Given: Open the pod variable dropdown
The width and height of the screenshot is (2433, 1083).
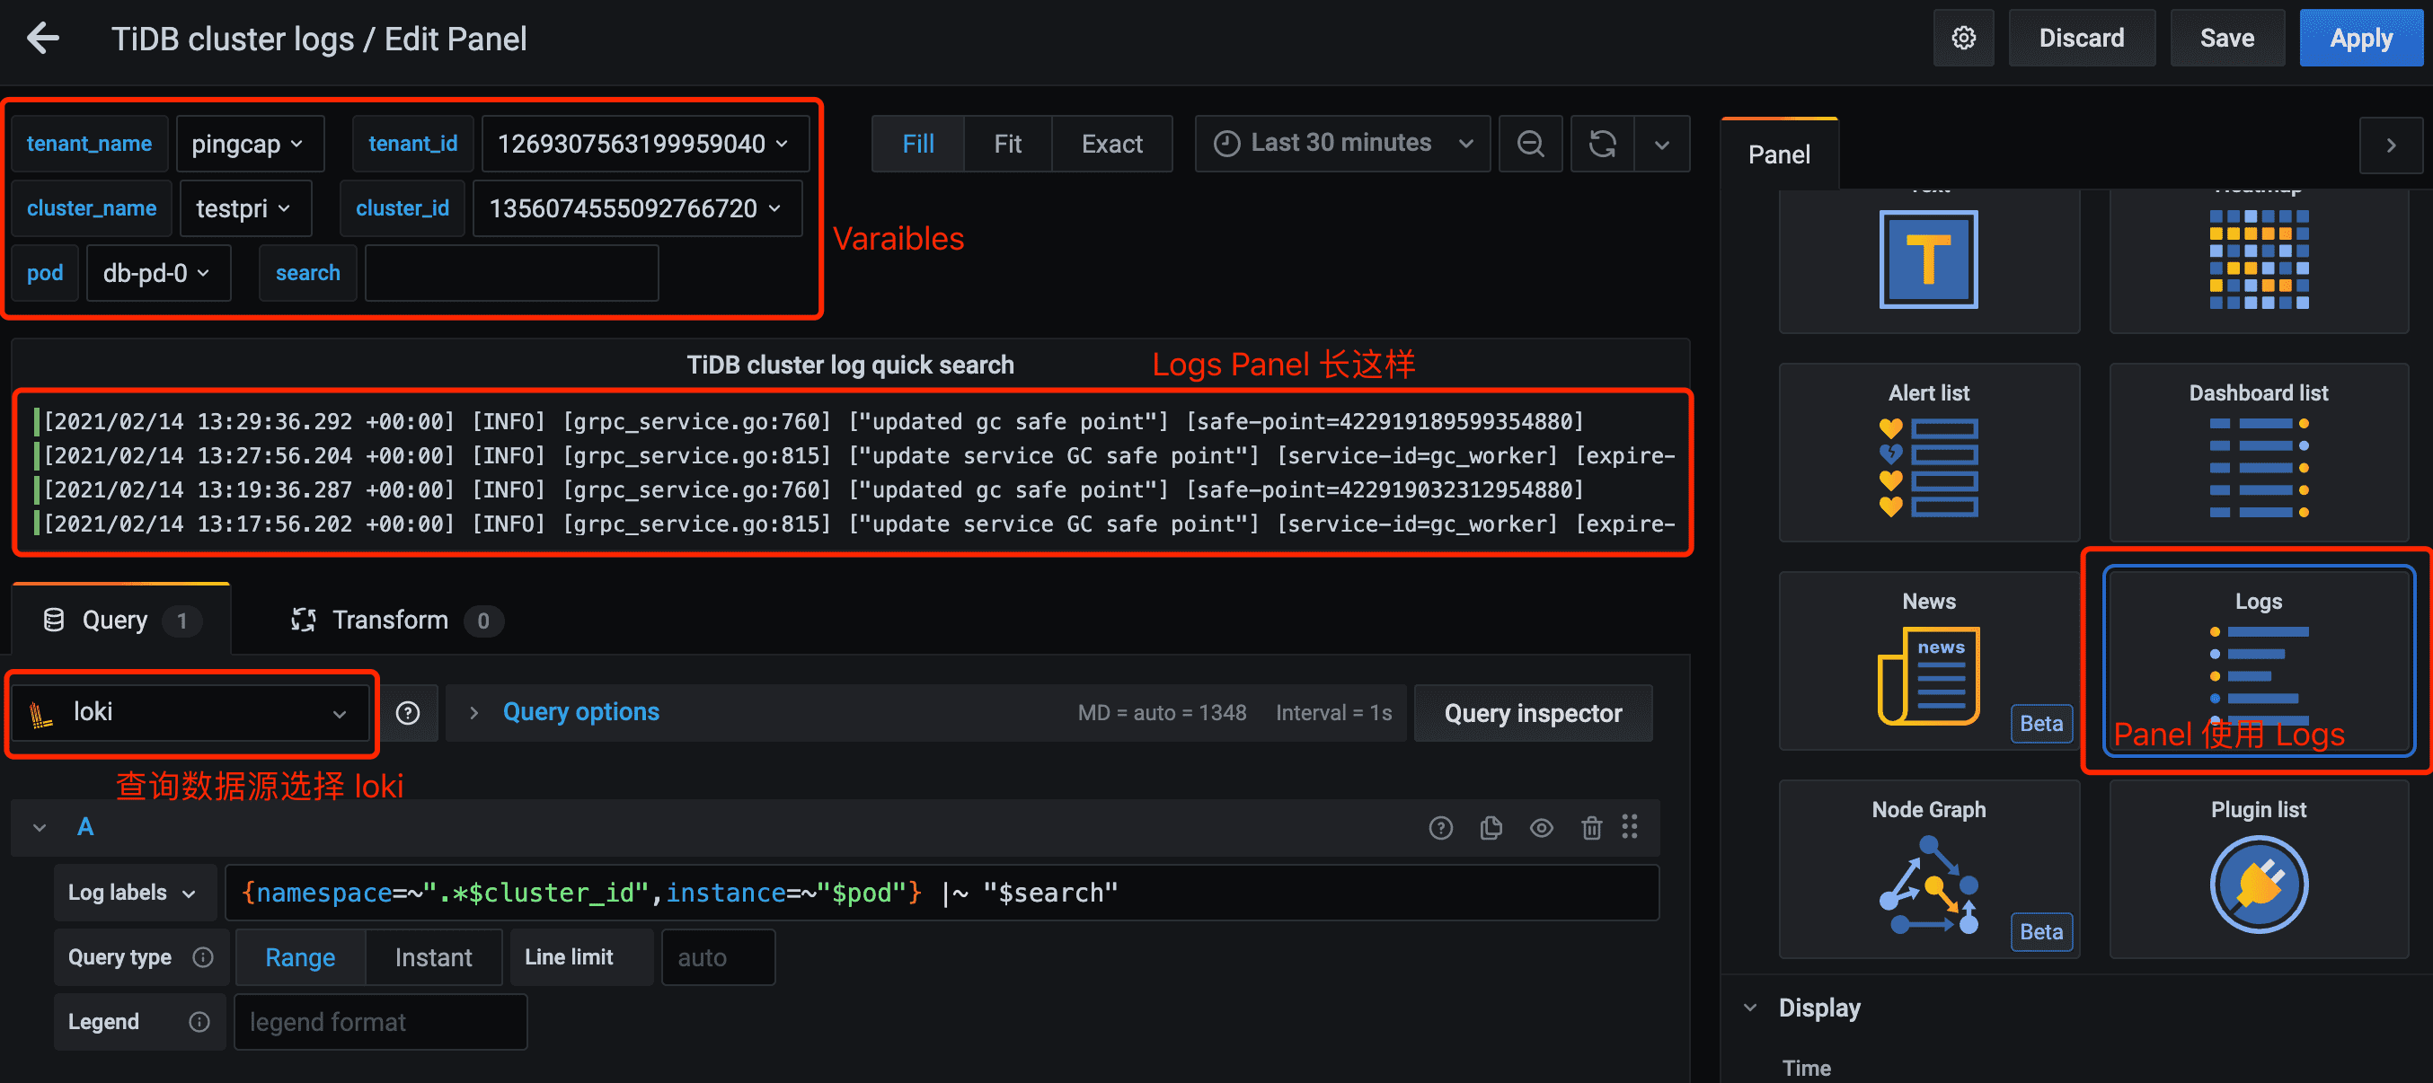Looking at the screenshot, I should click(x=157, y=273).
